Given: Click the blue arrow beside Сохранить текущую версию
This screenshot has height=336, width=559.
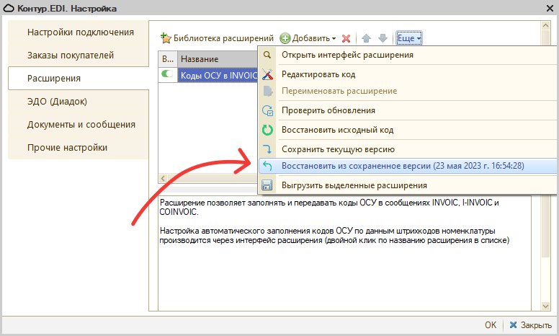Looking at the screenshot, I should coord(267,149).
